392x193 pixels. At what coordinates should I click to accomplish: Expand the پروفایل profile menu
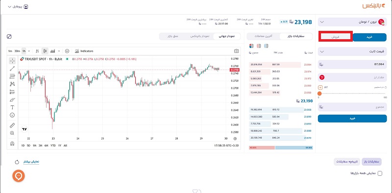coord(18,7)
